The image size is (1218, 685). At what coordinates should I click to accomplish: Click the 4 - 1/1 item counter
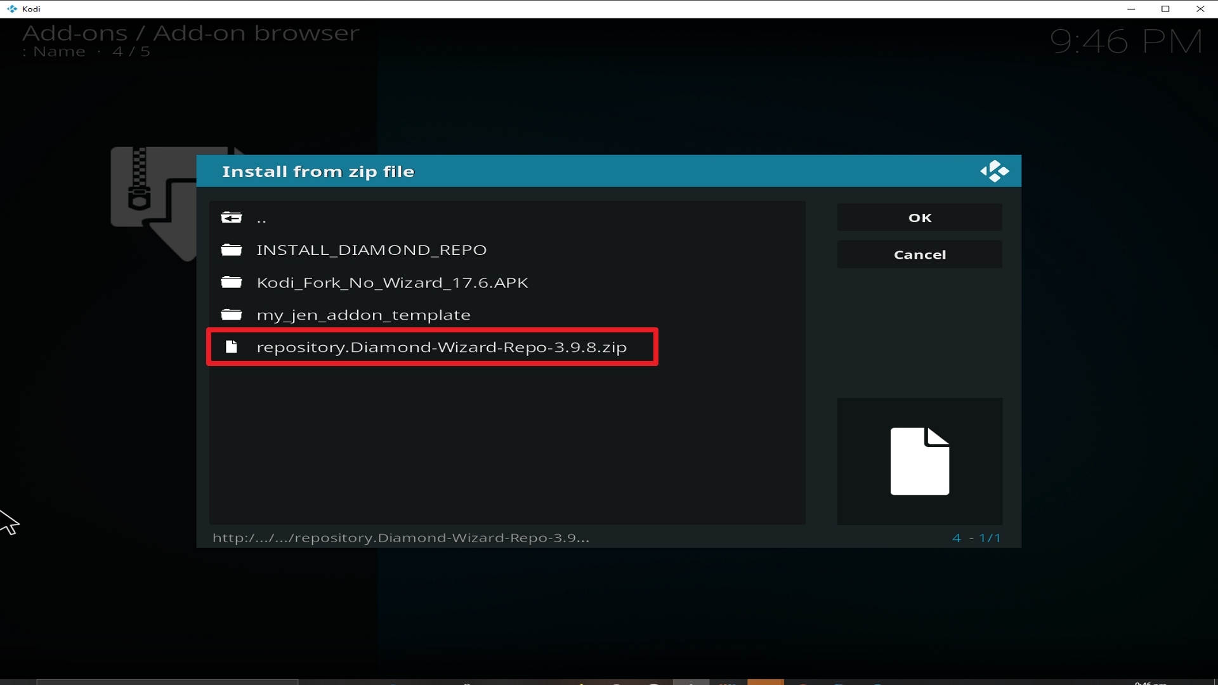976,538
